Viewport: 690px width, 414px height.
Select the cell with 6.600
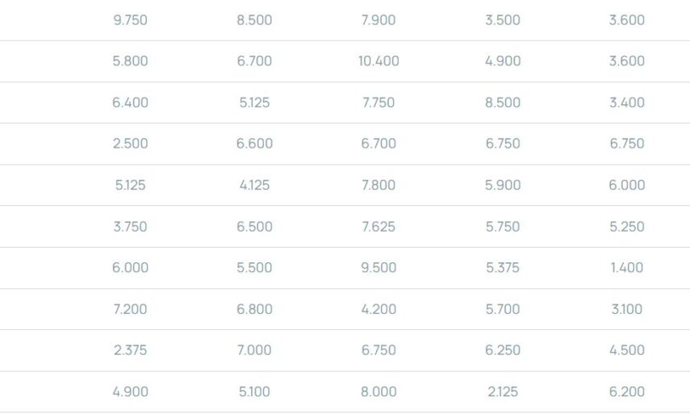[x=254, y=144]
